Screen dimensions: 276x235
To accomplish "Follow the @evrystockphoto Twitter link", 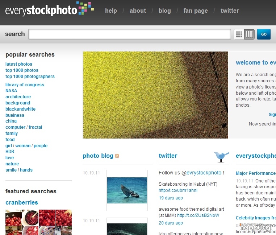I will 204,173.
